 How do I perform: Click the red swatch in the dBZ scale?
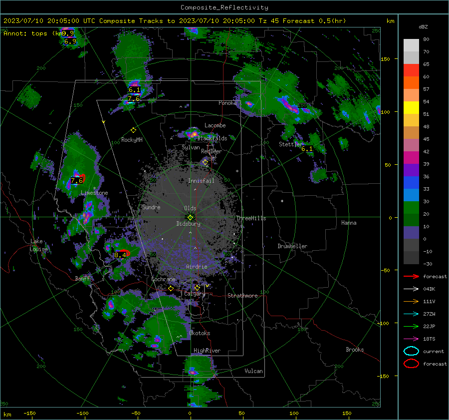click(411, 70)
